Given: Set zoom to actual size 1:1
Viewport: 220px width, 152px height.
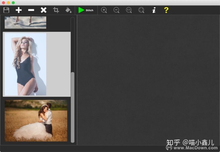Looking at the screenshot, I should click(x=129, y=10).
